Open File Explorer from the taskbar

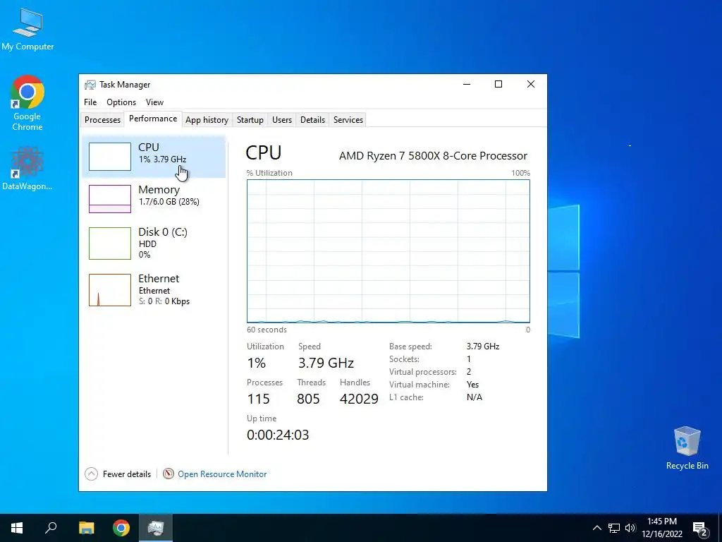(x=86, y=528)
